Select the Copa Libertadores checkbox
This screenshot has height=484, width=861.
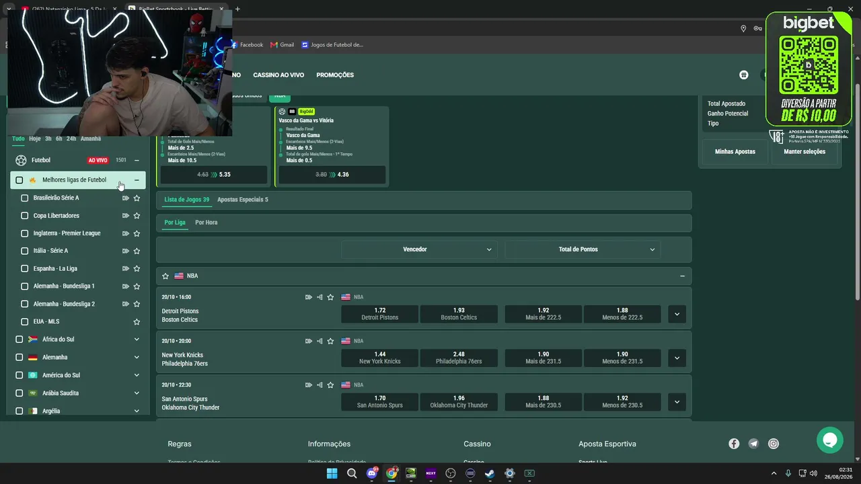25,216
